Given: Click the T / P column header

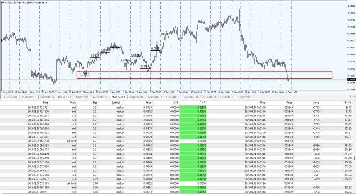Looking at the screenshot, I should click(193, 103).
